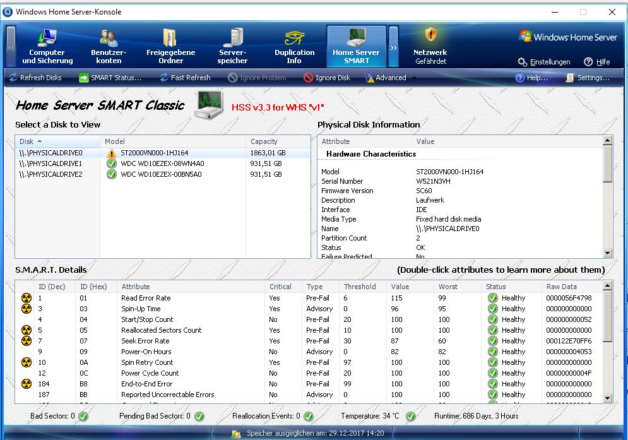Screen dimensions: 628x440
Task: Click Healthy status icon for Power-On Hours
Action: tap(493, 352)
